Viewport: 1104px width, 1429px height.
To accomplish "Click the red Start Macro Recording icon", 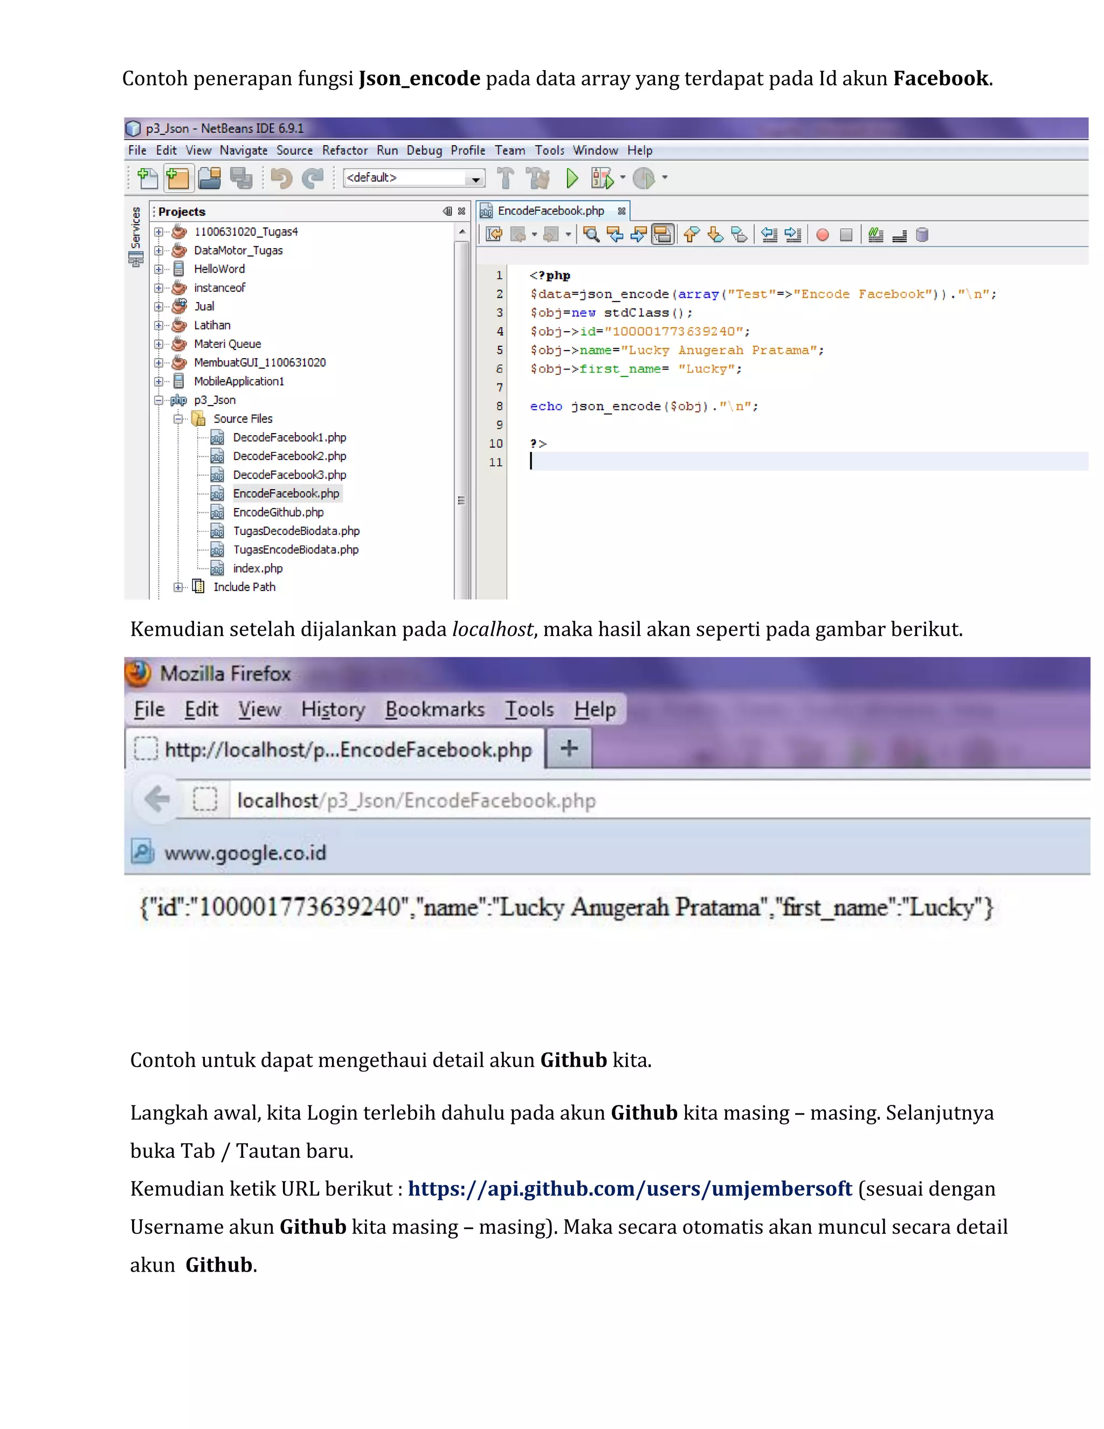I will coord(823,235).
